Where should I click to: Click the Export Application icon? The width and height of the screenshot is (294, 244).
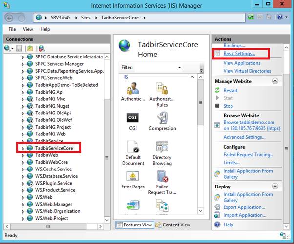point(217,207)
